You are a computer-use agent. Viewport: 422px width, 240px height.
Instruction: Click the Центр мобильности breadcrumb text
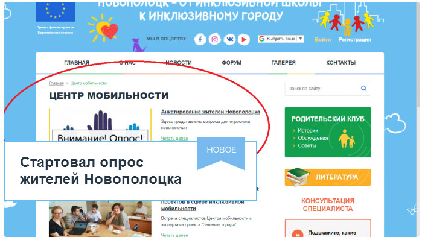point(89,83)
